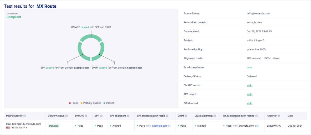Open the Valid link for DMARC record
311x135 pixels.
click(x=249, y=85)
